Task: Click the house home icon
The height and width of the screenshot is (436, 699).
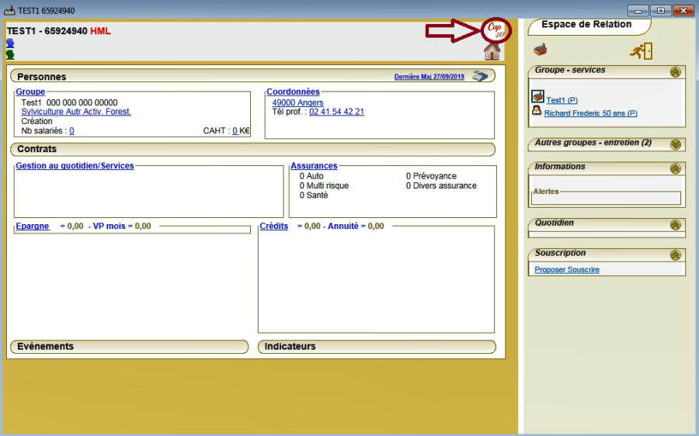Action: [492, 52]
